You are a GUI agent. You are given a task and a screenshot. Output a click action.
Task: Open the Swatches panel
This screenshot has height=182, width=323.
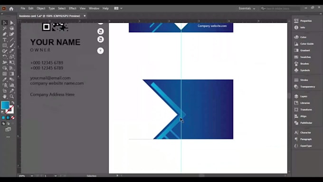coord(303,57)
